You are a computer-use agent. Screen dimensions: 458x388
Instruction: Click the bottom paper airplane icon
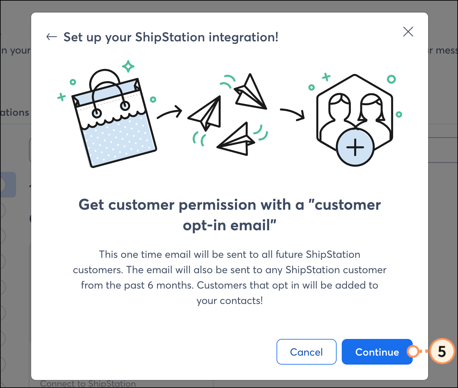(x=236, y=140)
